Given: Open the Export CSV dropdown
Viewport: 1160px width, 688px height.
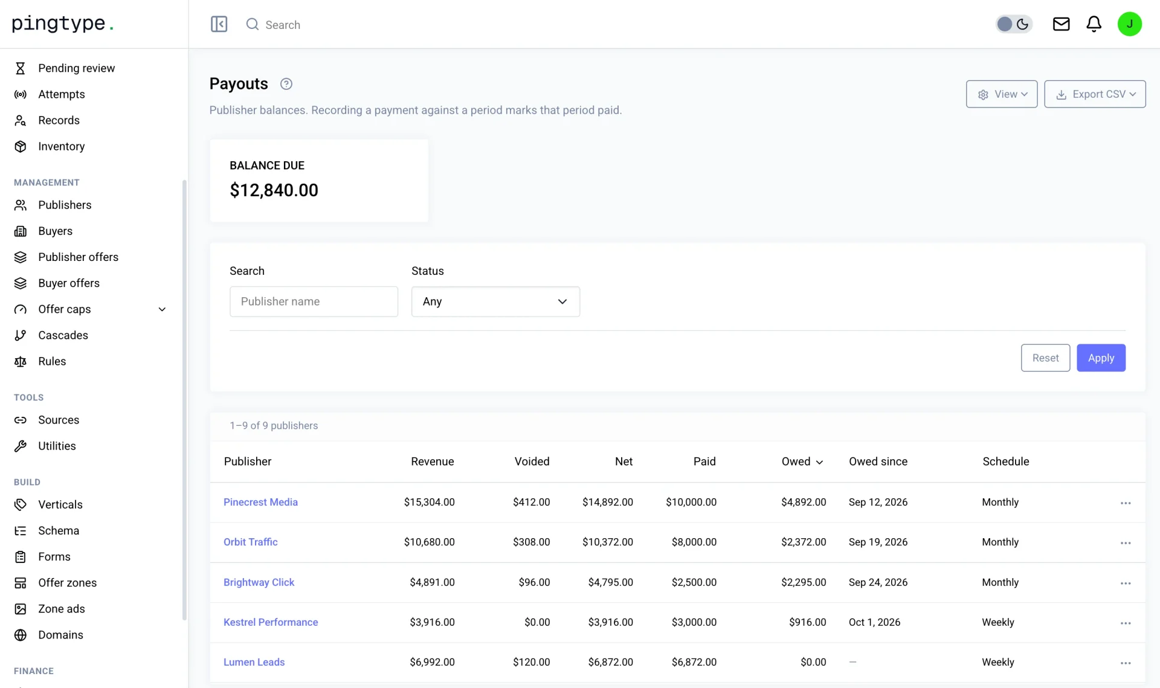Looking at the screenshot, I should coord(1094,94).
